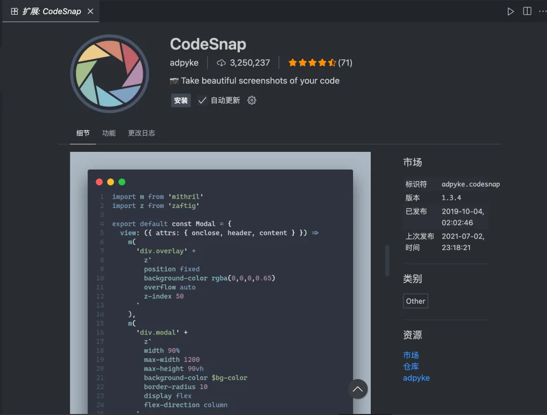Switch to the 功能 features tab
The image size is (547, 415).
[109, 133]
